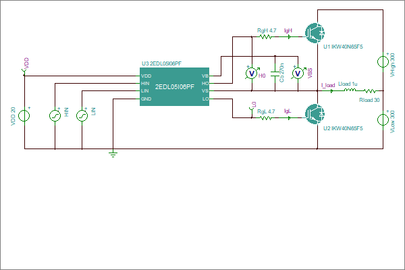Select the U1 IKW40N65F5 label text
This screenshot has width=405, height=270.
point(343,47)
